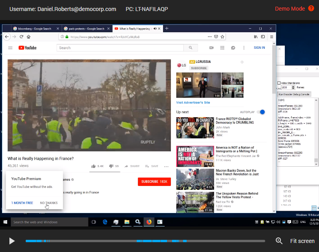Viewport: 319px width, 252px height.
Task: Play the main France protest video
Action: click(x=89, y=105)
